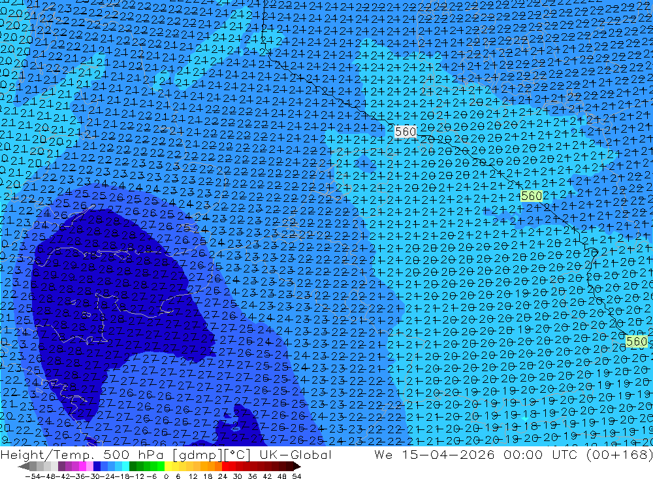The image size is (653, 479).
Task: Click the "UK-Global" model name text
Action: 295,454
